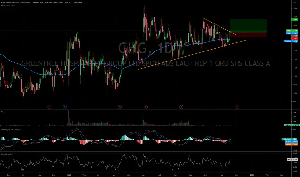Screen dimensions: 300x177
Task: Click the 12.00 price axis label
Action: 295,59
